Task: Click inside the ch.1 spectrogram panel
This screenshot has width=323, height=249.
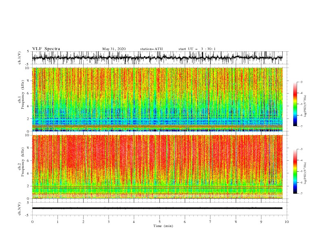Action: point(157,99)
